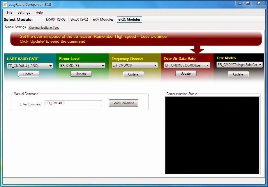Open the Power Level dropdown
The image size is (268, 187).
click(x=82, y=65)
